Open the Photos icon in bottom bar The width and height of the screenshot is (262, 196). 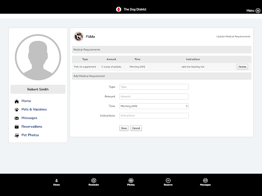point(131,180)
